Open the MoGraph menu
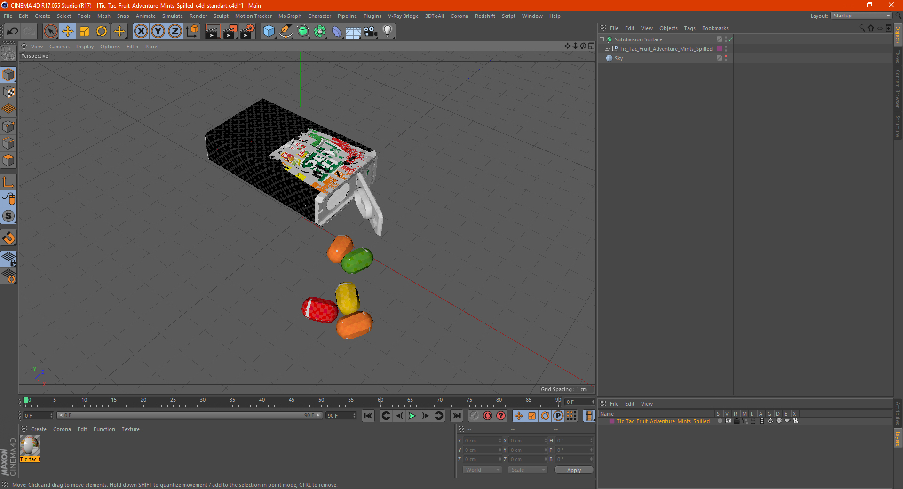Screen dimensions: 903x489 point(290,16)
